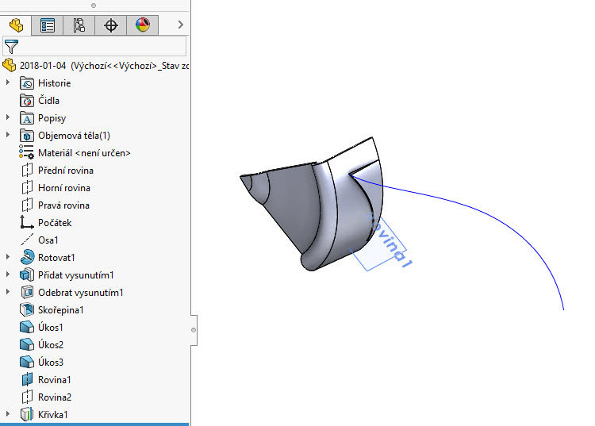The height and width of the screenshot is (426, 595).
Task: Click the Osa1 axis icon
Action: 27,240
